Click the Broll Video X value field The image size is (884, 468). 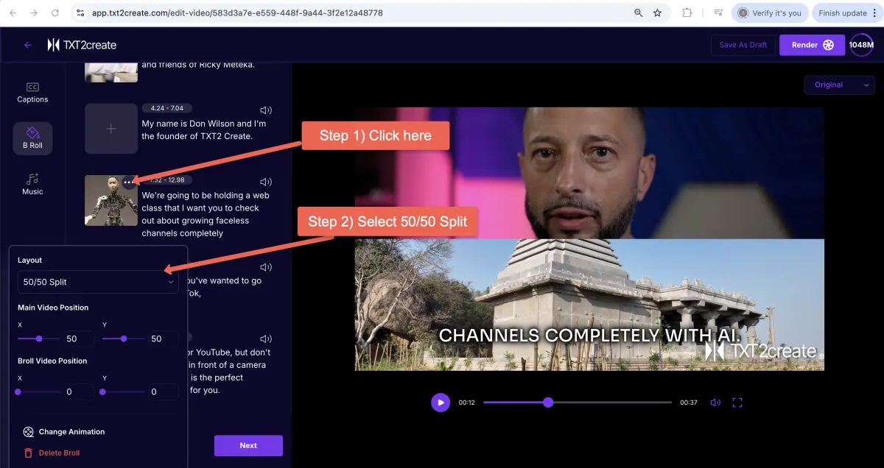click(77, 392)
